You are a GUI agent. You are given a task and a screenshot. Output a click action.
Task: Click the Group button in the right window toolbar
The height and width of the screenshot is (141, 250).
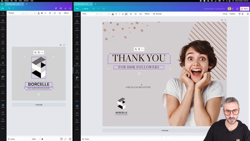225,14
